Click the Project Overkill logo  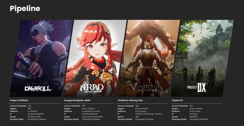pyautogui.click(x=38, y=88)
